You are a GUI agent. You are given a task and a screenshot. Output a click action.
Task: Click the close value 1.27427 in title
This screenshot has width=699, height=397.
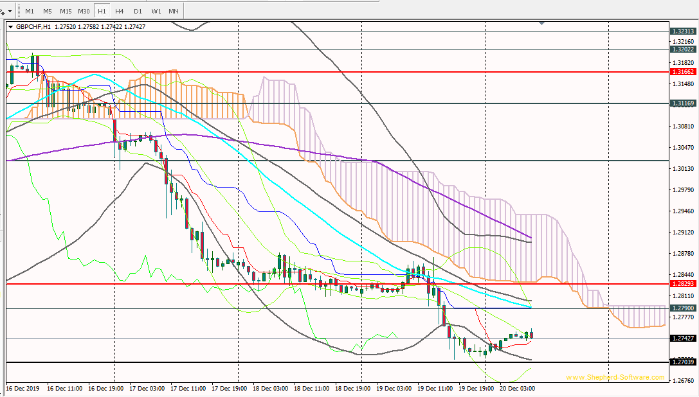134,27
